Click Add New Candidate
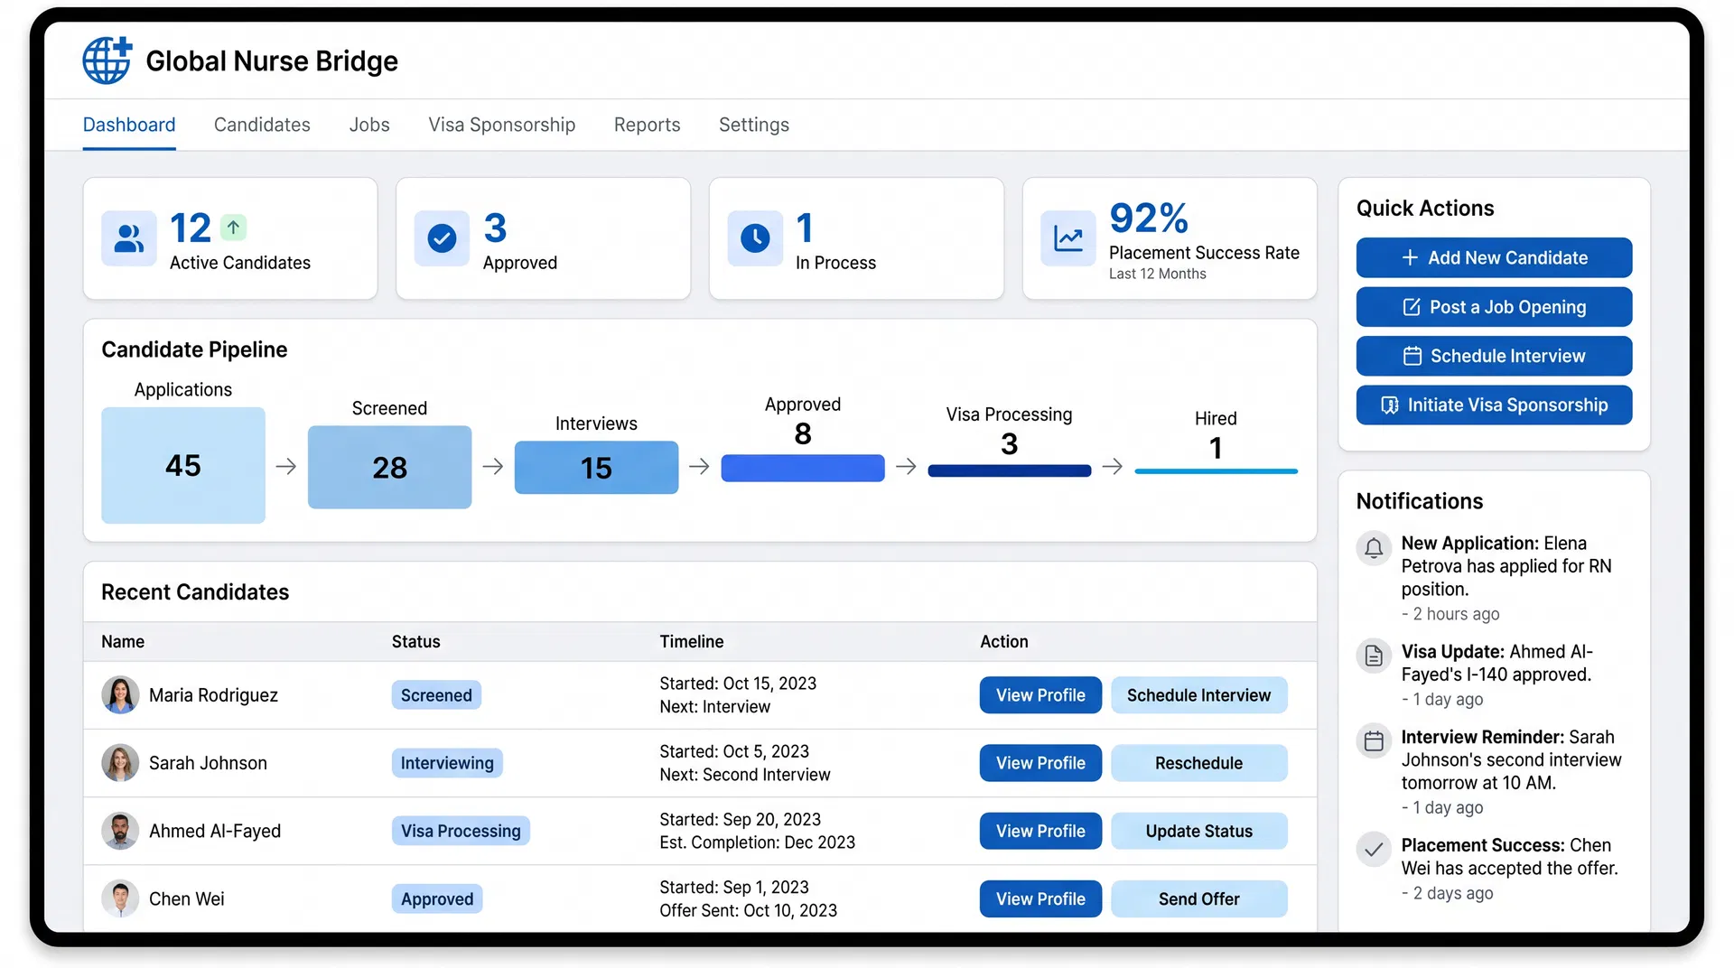The height and width of the screenshot is (968, 1734). click(x=1494, y=257)
